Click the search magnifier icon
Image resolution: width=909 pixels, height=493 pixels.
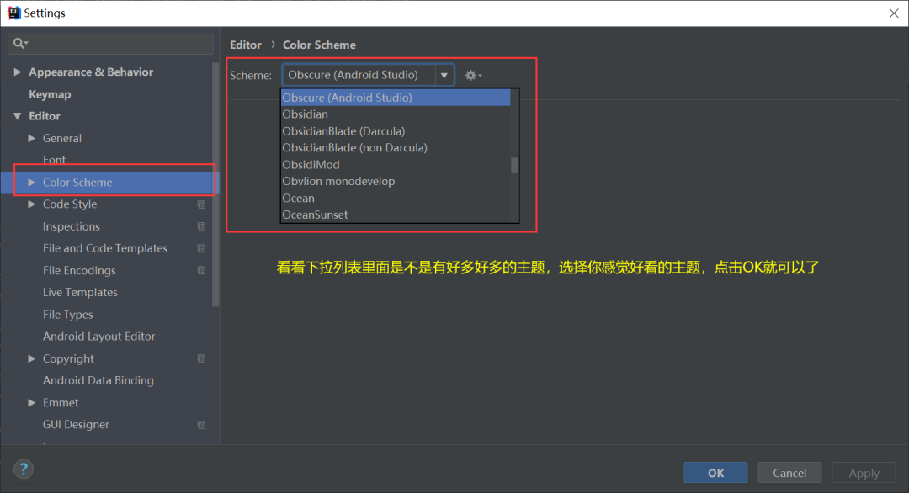20,44
